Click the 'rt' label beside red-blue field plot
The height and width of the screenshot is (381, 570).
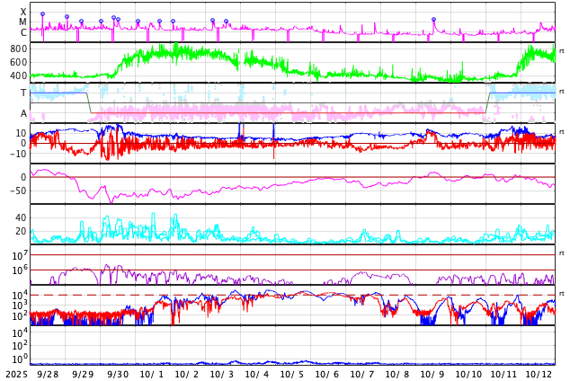pos(562,132)
